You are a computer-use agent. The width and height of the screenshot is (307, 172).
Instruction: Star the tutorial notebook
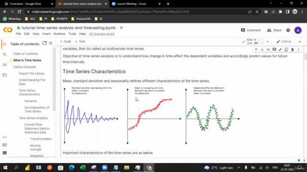pos(121,28)
